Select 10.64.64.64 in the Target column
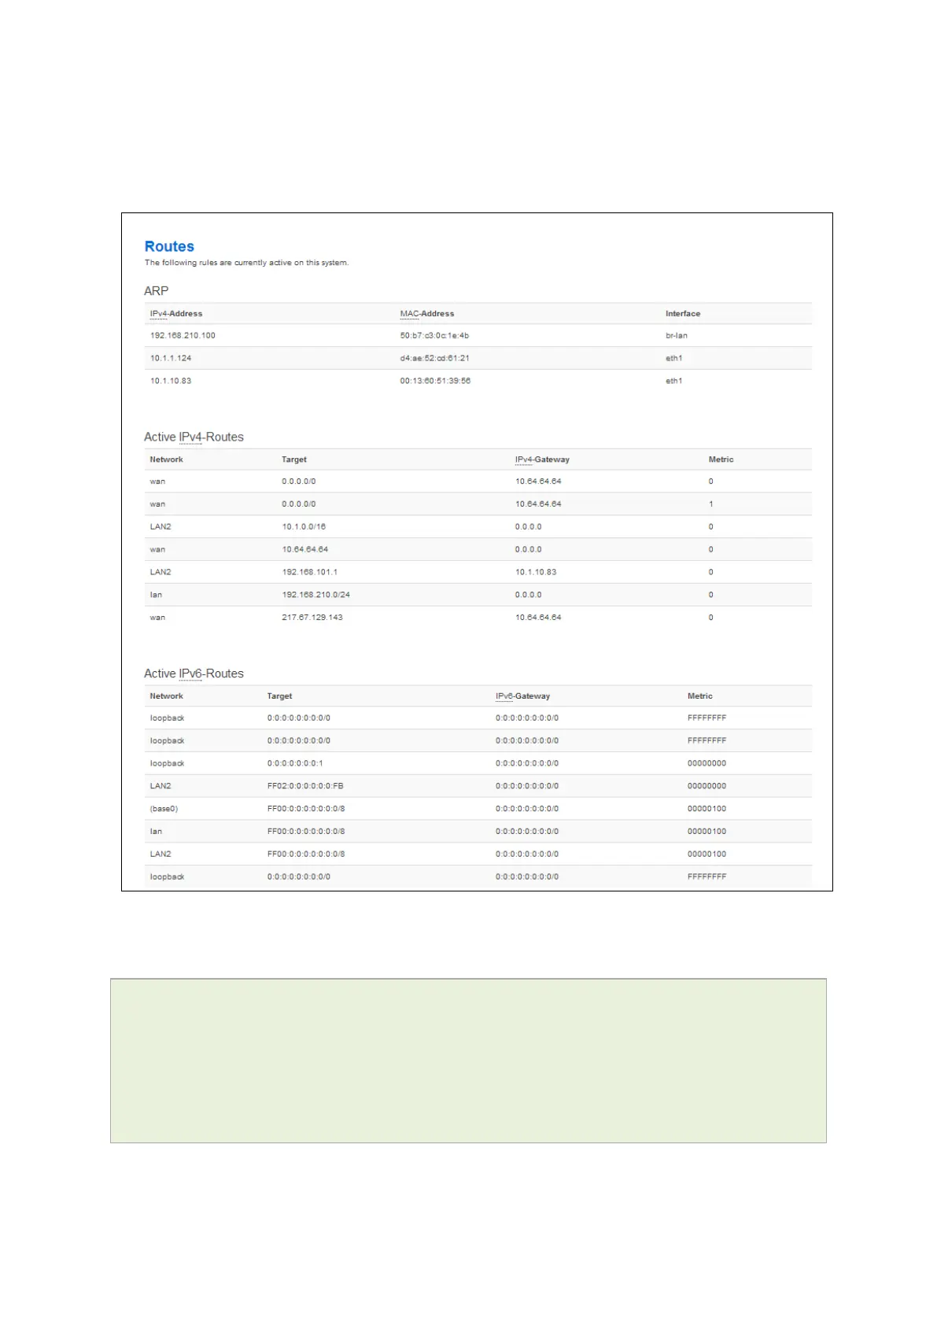Image resolution: width=937 pixels, height=1325 pixels. (305, 549)
